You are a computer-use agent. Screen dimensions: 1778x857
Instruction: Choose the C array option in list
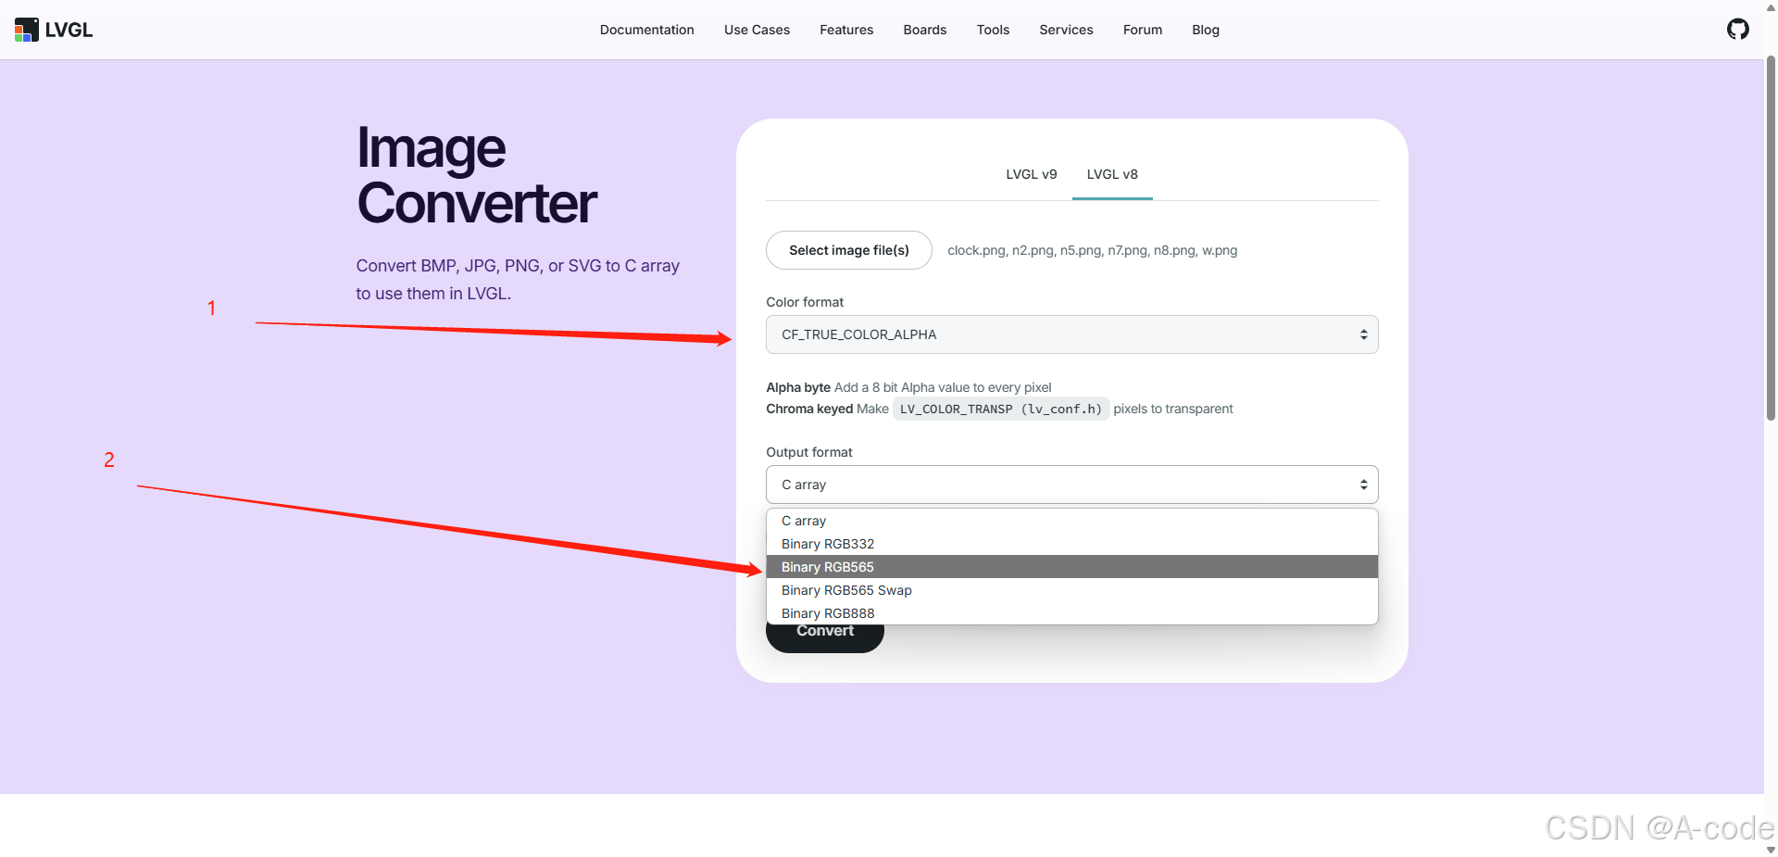[1071, 521]
